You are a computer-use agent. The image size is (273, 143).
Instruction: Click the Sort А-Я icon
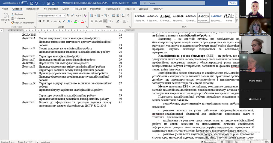coord(123,16)
